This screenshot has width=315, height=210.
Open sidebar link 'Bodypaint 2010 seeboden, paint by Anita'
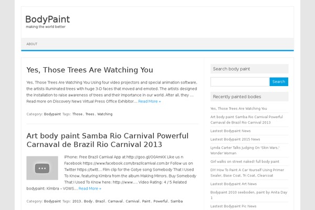point(249,195)
